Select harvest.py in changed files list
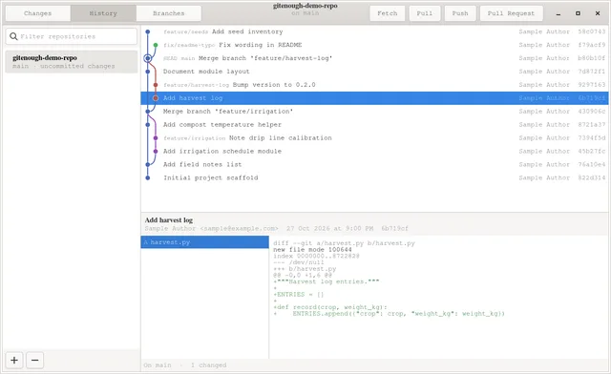The height and width of the screenshot is (374, 611). (x=204, y=242)
